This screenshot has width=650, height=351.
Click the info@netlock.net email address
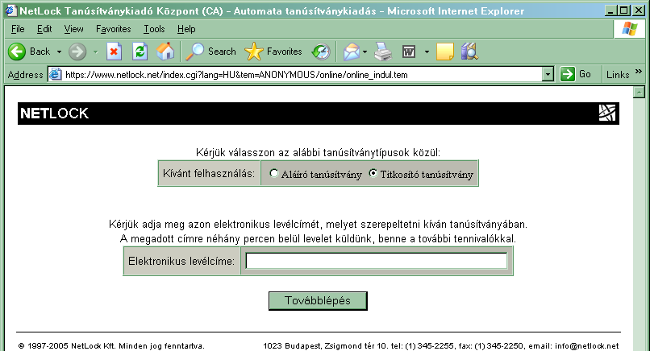coord(586,345)
